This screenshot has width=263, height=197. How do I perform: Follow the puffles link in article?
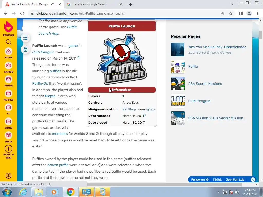[x=55, y=71]
